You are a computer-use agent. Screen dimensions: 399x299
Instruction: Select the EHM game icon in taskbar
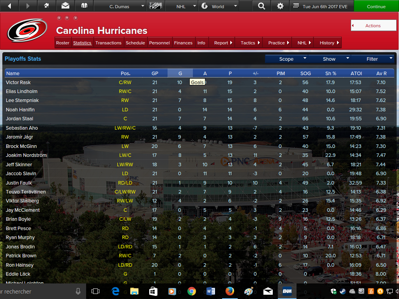[287, 291]
